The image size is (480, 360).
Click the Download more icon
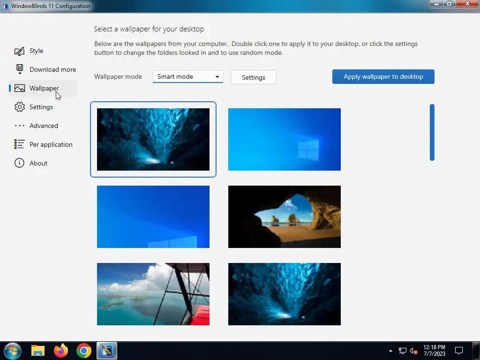pyautogui.click(x=19, y=69)
